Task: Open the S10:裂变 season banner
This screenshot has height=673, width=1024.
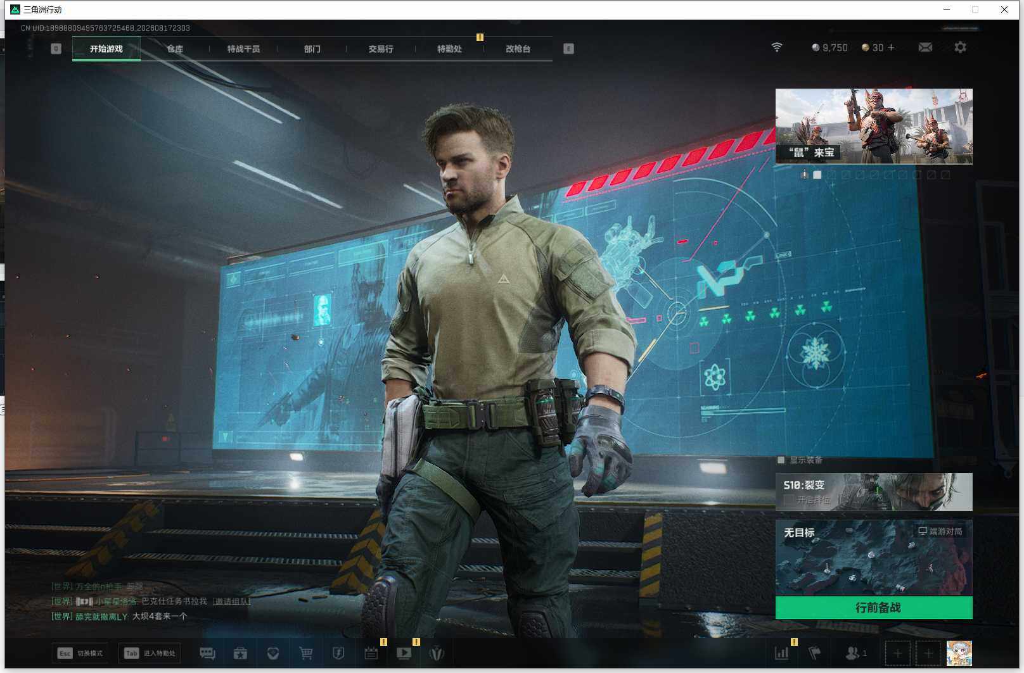Action: (x=874, y=492)
